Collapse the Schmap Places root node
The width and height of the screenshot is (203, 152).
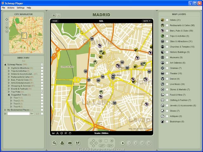(5, 65)
